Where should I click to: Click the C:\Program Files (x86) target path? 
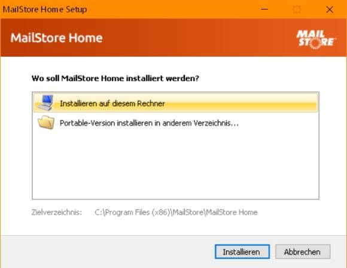(176, 212)
